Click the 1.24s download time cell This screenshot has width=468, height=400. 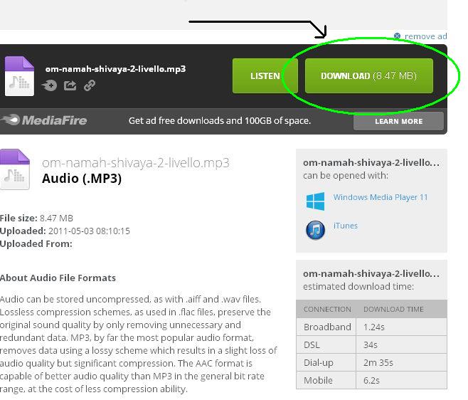tap(402, 327)
